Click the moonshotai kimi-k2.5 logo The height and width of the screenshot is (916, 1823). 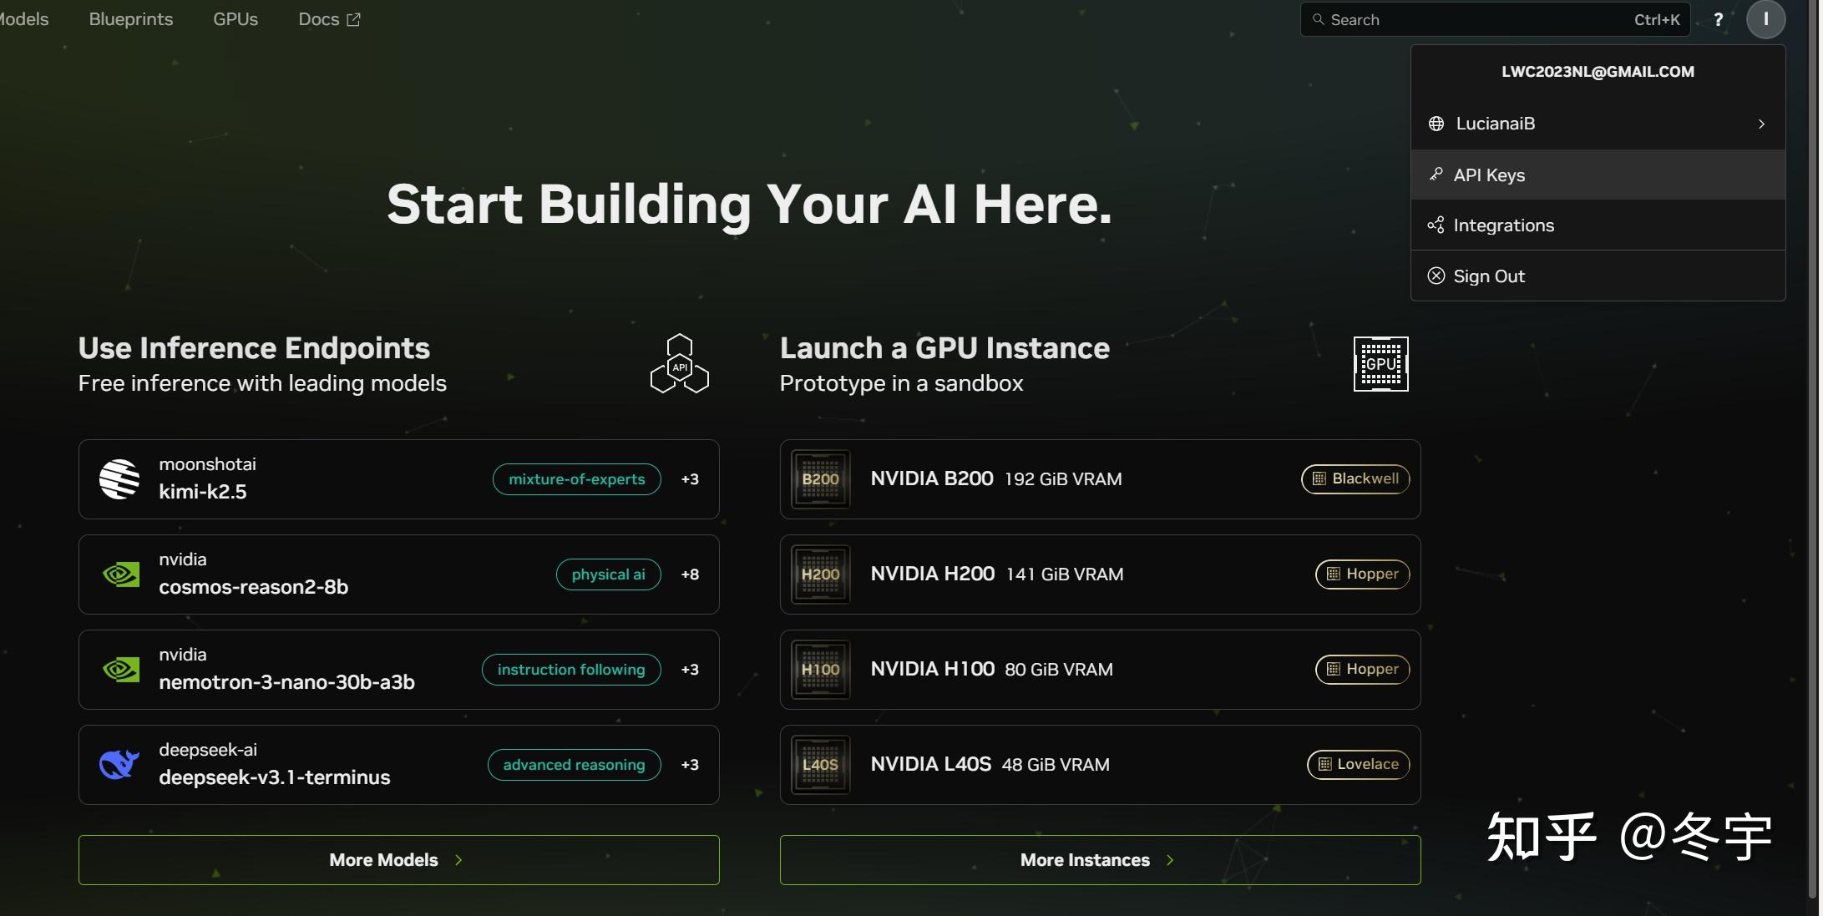[x=119, y=479]
